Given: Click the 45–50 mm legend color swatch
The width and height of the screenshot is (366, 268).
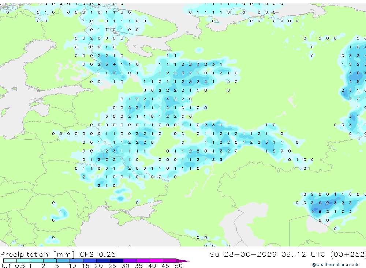Looking at the screenshot, I should (170, 261).
